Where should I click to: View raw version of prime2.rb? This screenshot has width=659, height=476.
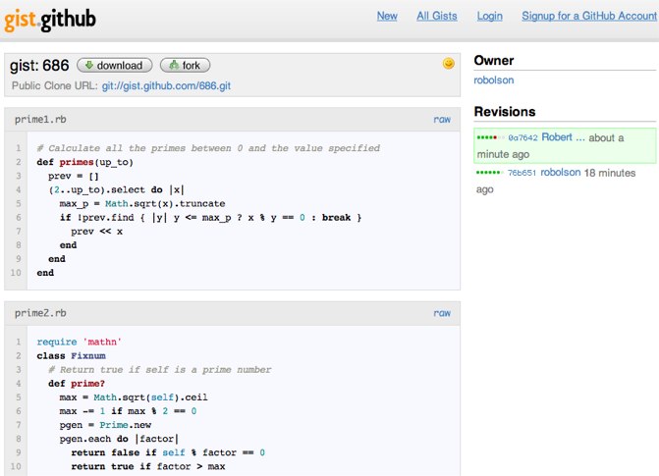coord(442,313)
